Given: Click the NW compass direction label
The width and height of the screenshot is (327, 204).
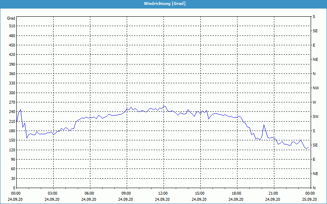Looking at the screenshot, I should pos(316,88).
